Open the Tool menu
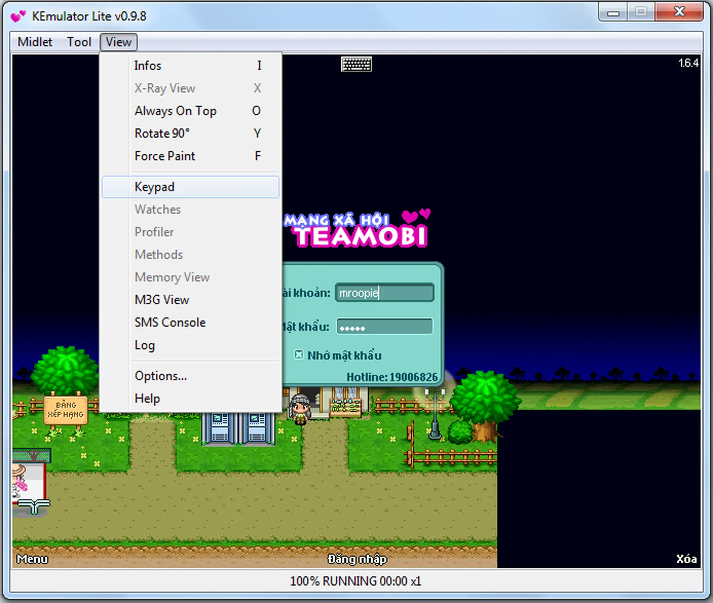 click(x=79, y=42)
